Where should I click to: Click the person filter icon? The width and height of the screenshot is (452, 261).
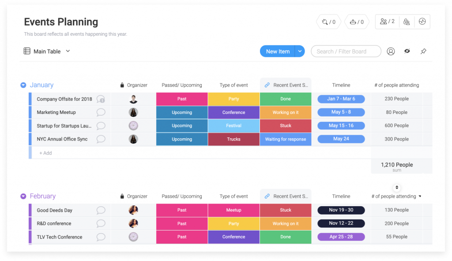click(391, 51)
